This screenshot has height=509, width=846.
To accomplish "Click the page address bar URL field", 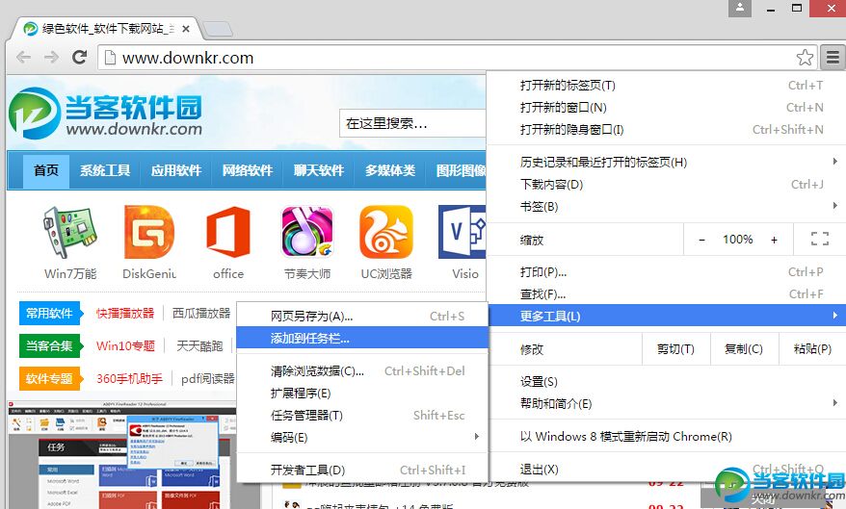I will 457,57.
